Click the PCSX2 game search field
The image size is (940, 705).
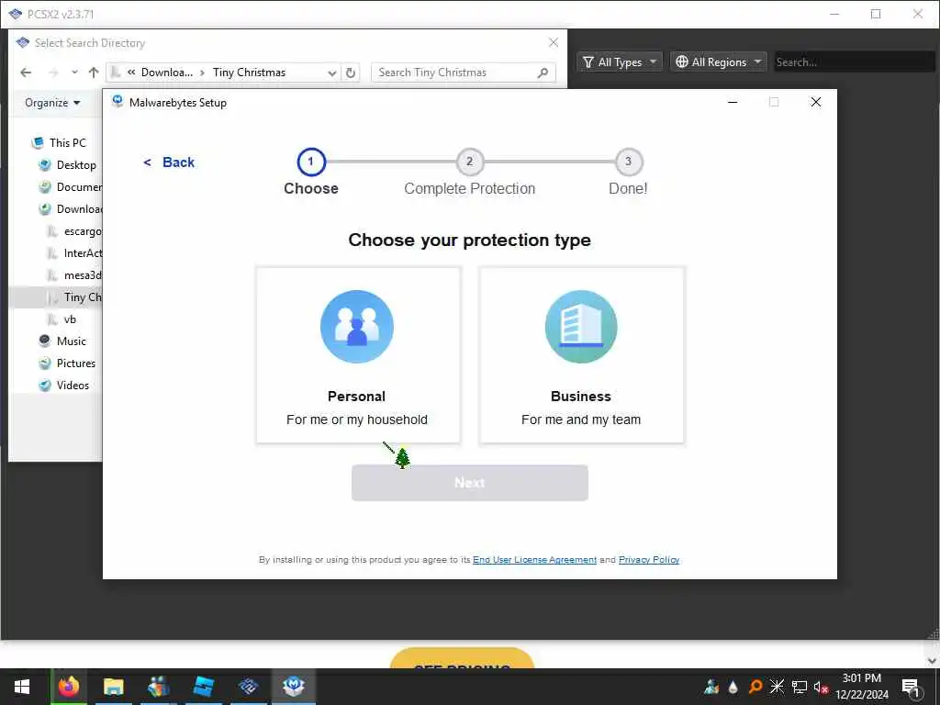click(x=855, y=62)
